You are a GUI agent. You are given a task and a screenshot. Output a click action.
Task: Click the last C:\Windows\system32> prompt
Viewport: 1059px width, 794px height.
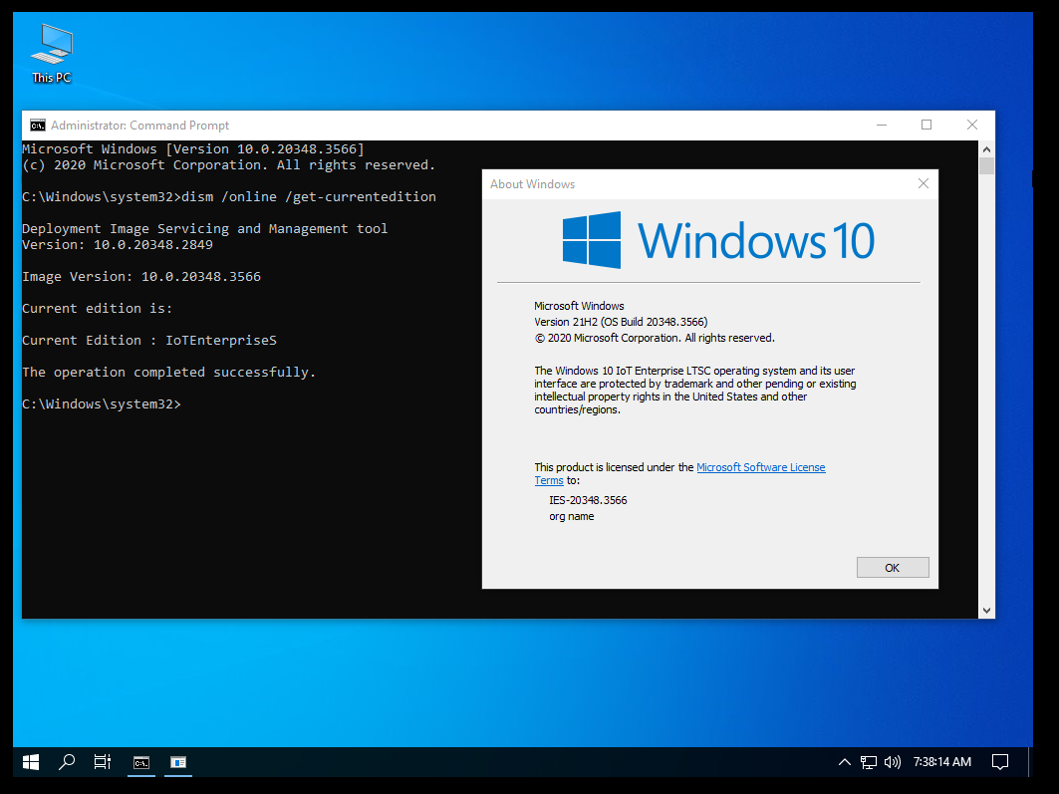(x=102, y=403)
